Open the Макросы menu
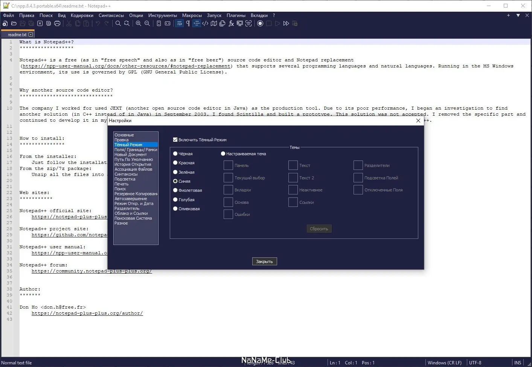This screenshot has width=532, height=367. (x=192, y=15)
